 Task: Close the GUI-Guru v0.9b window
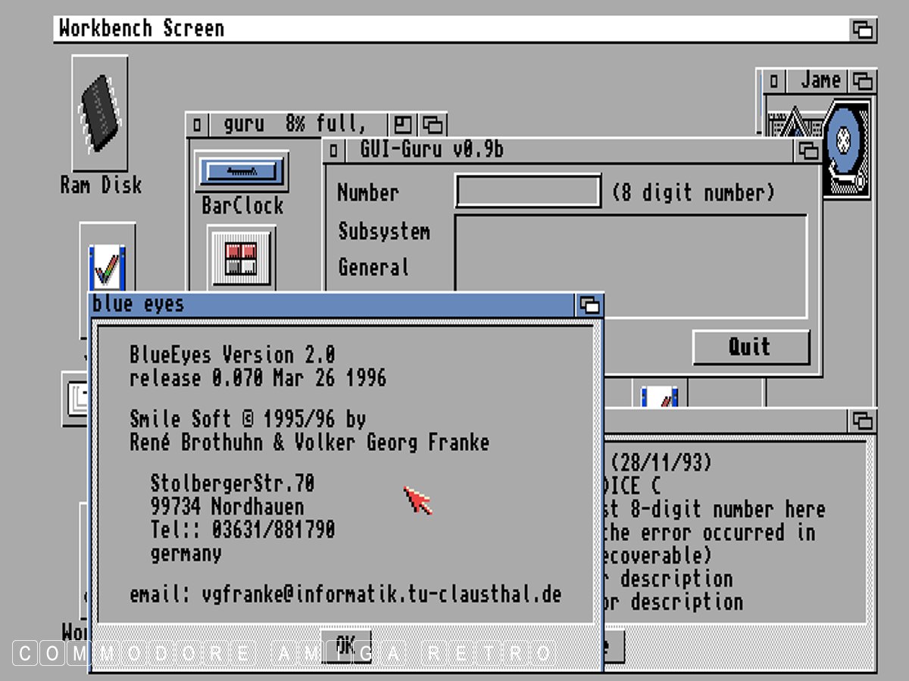click(334, 150)
